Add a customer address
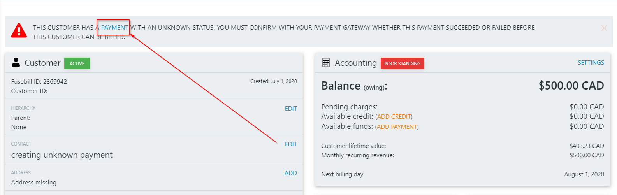617x195 pixels. click(x=291, y=173)
